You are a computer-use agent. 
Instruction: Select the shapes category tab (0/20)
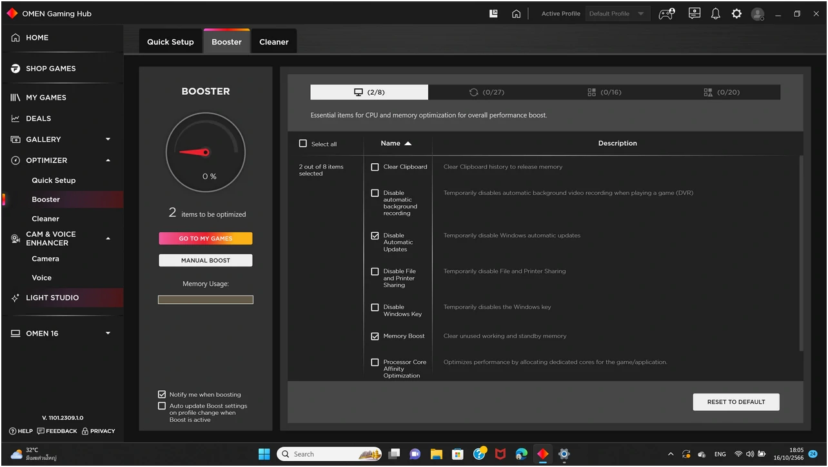tap(722, 92)
